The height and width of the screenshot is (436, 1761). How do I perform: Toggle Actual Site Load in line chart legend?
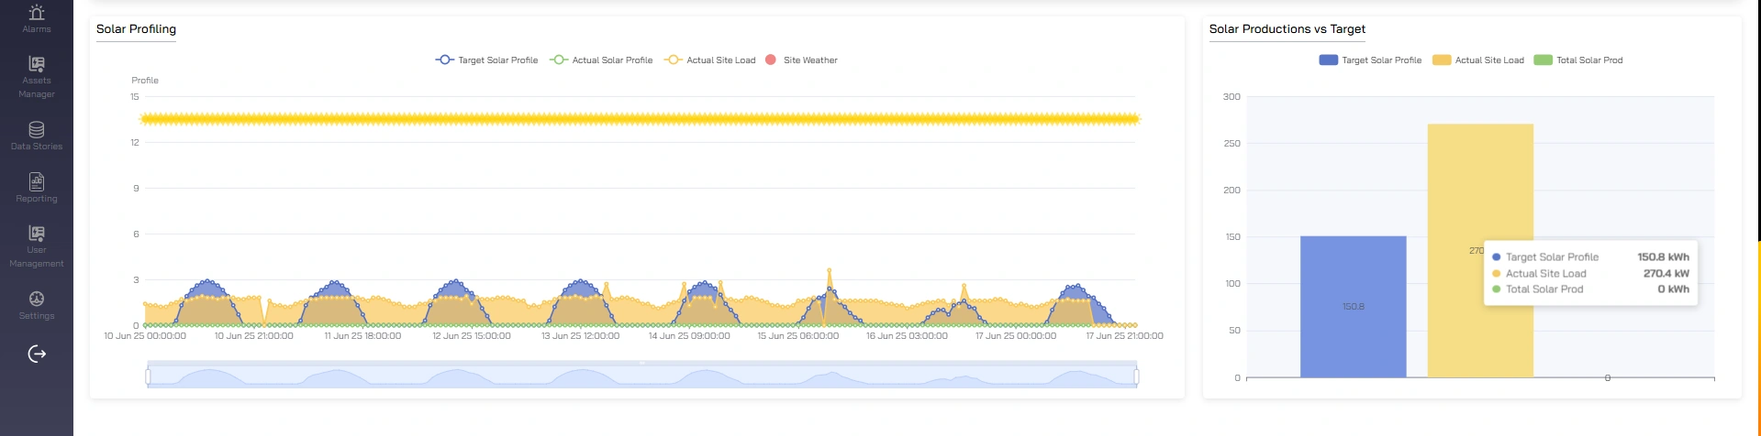click(710, 60)
